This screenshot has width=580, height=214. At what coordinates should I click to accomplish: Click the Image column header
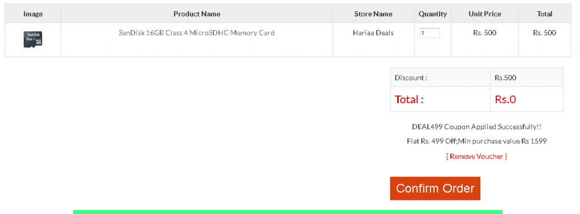pos(33,14)
